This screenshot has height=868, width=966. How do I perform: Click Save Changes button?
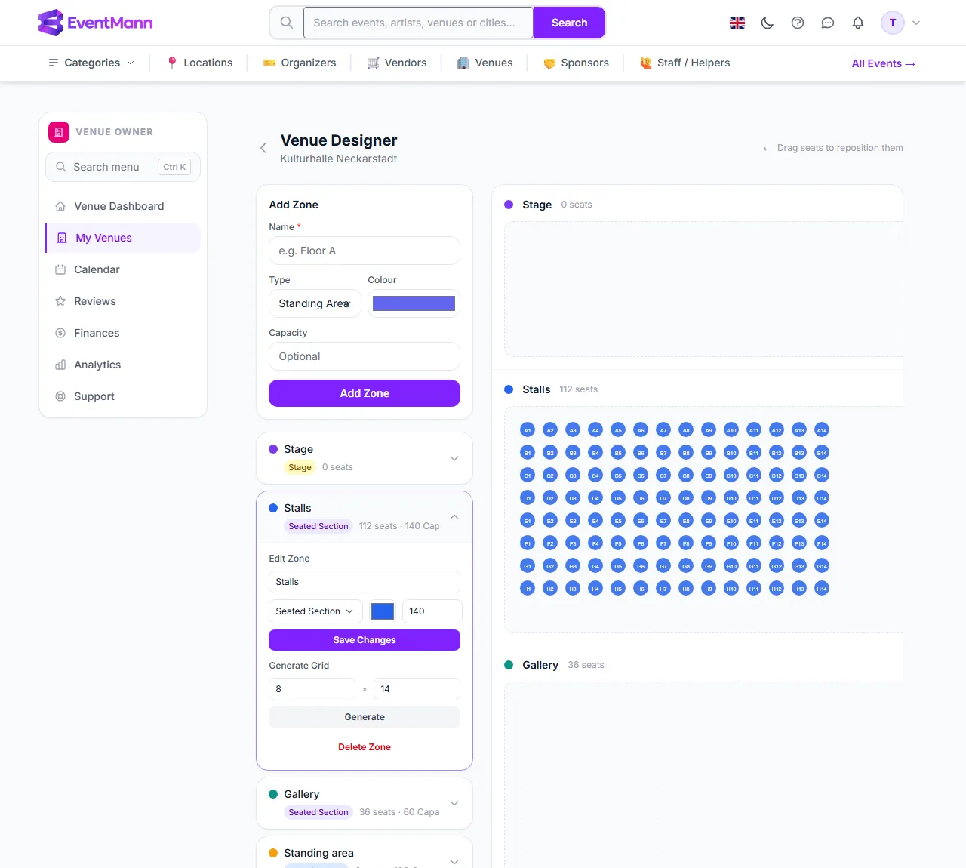tap(365, 640)
